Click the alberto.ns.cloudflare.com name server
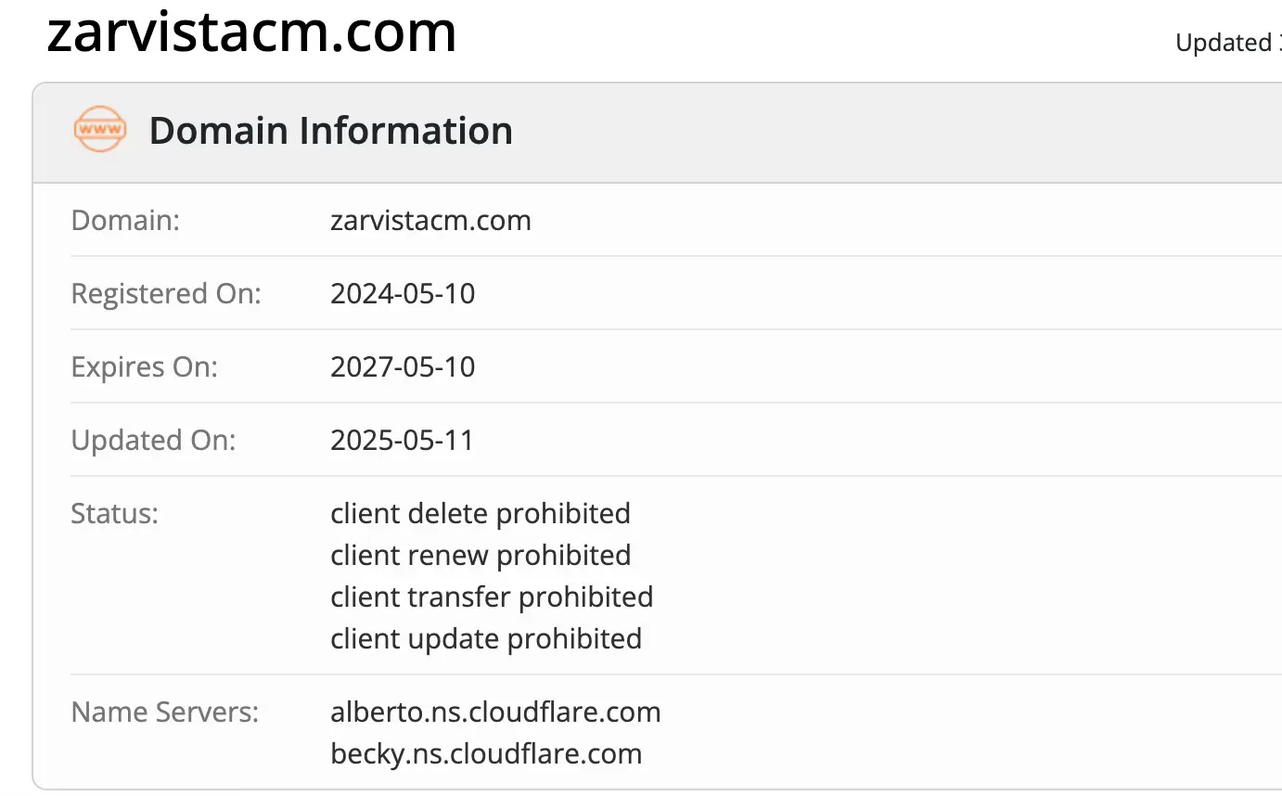Image resolution: width=1282 pixels, height=796 pixels. (495, 713)
